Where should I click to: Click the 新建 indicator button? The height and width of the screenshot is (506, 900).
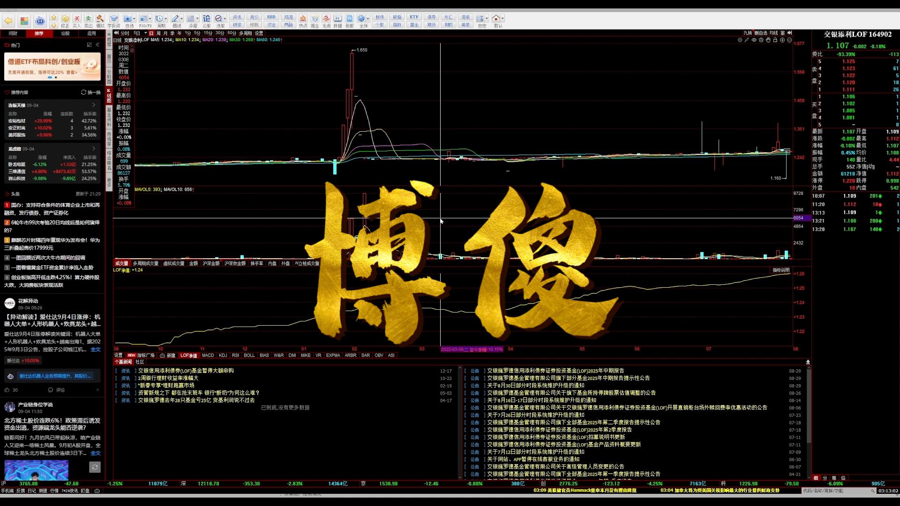click(x=168, y=355)
